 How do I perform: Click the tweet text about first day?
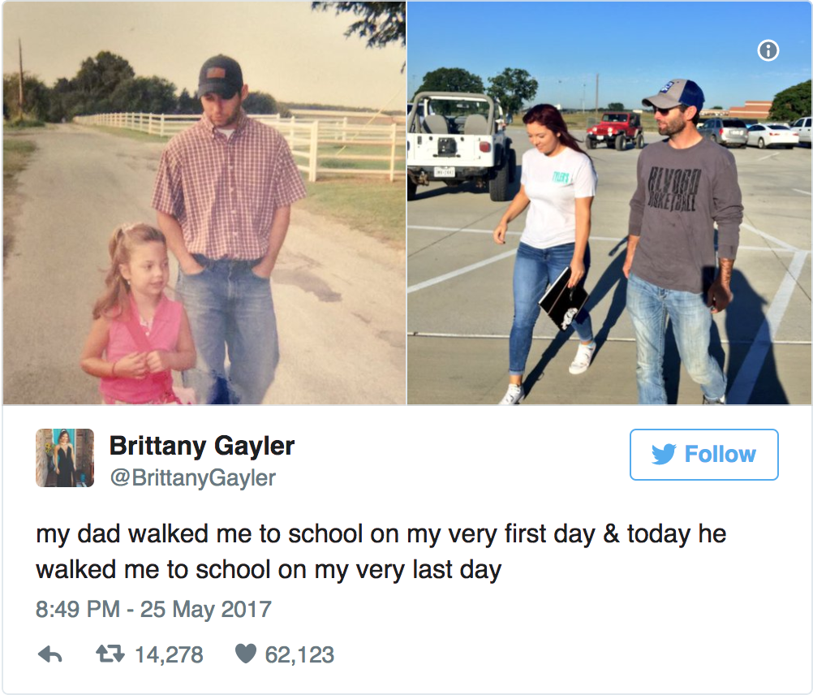point(381,534)
